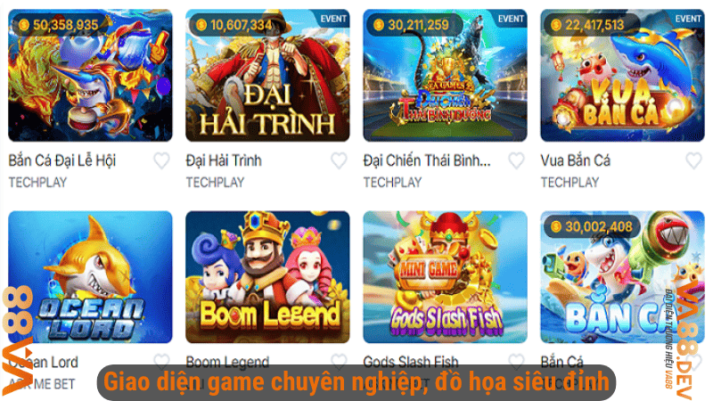The width and height of the screenshot is (713, 401).
Task: Favorite Đại Chiến Thái Bình heart icon
Action: pos(516,160)
